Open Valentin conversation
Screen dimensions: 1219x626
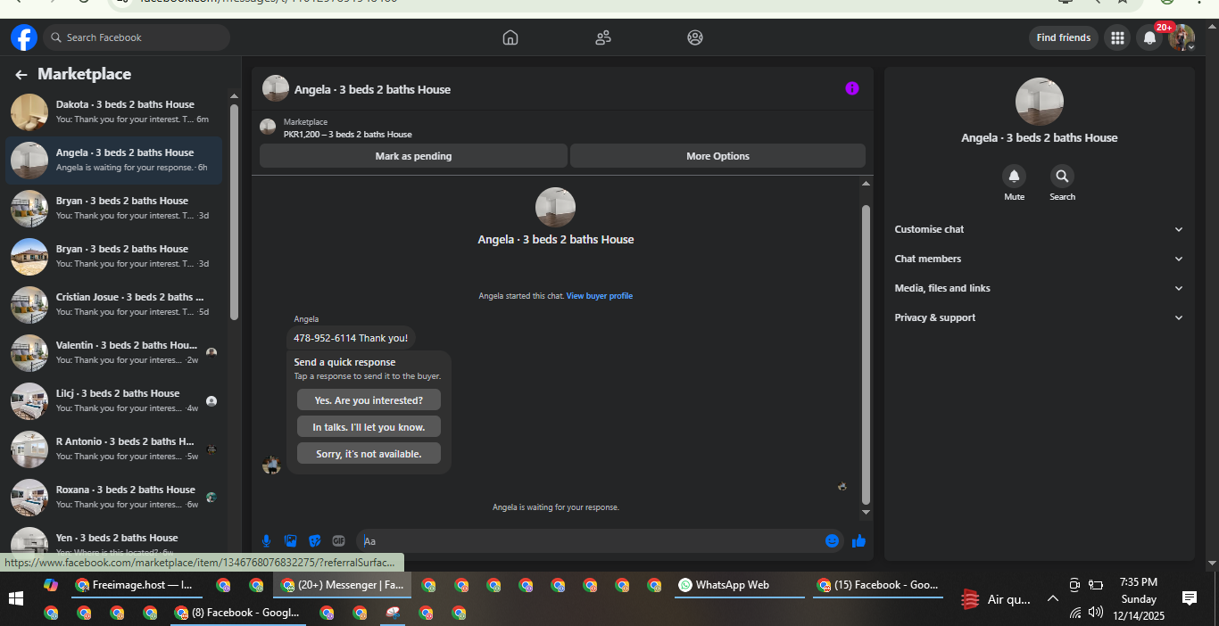tap(114, 353)
